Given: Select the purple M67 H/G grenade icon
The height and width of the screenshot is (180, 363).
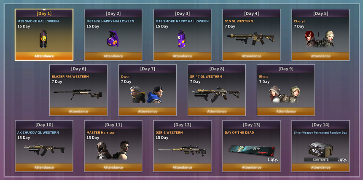Looking at the screenshot, I should pyautogui.click(x=113, y=39).
